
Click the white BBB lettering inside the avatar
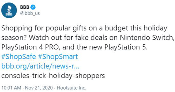point(9,14)
